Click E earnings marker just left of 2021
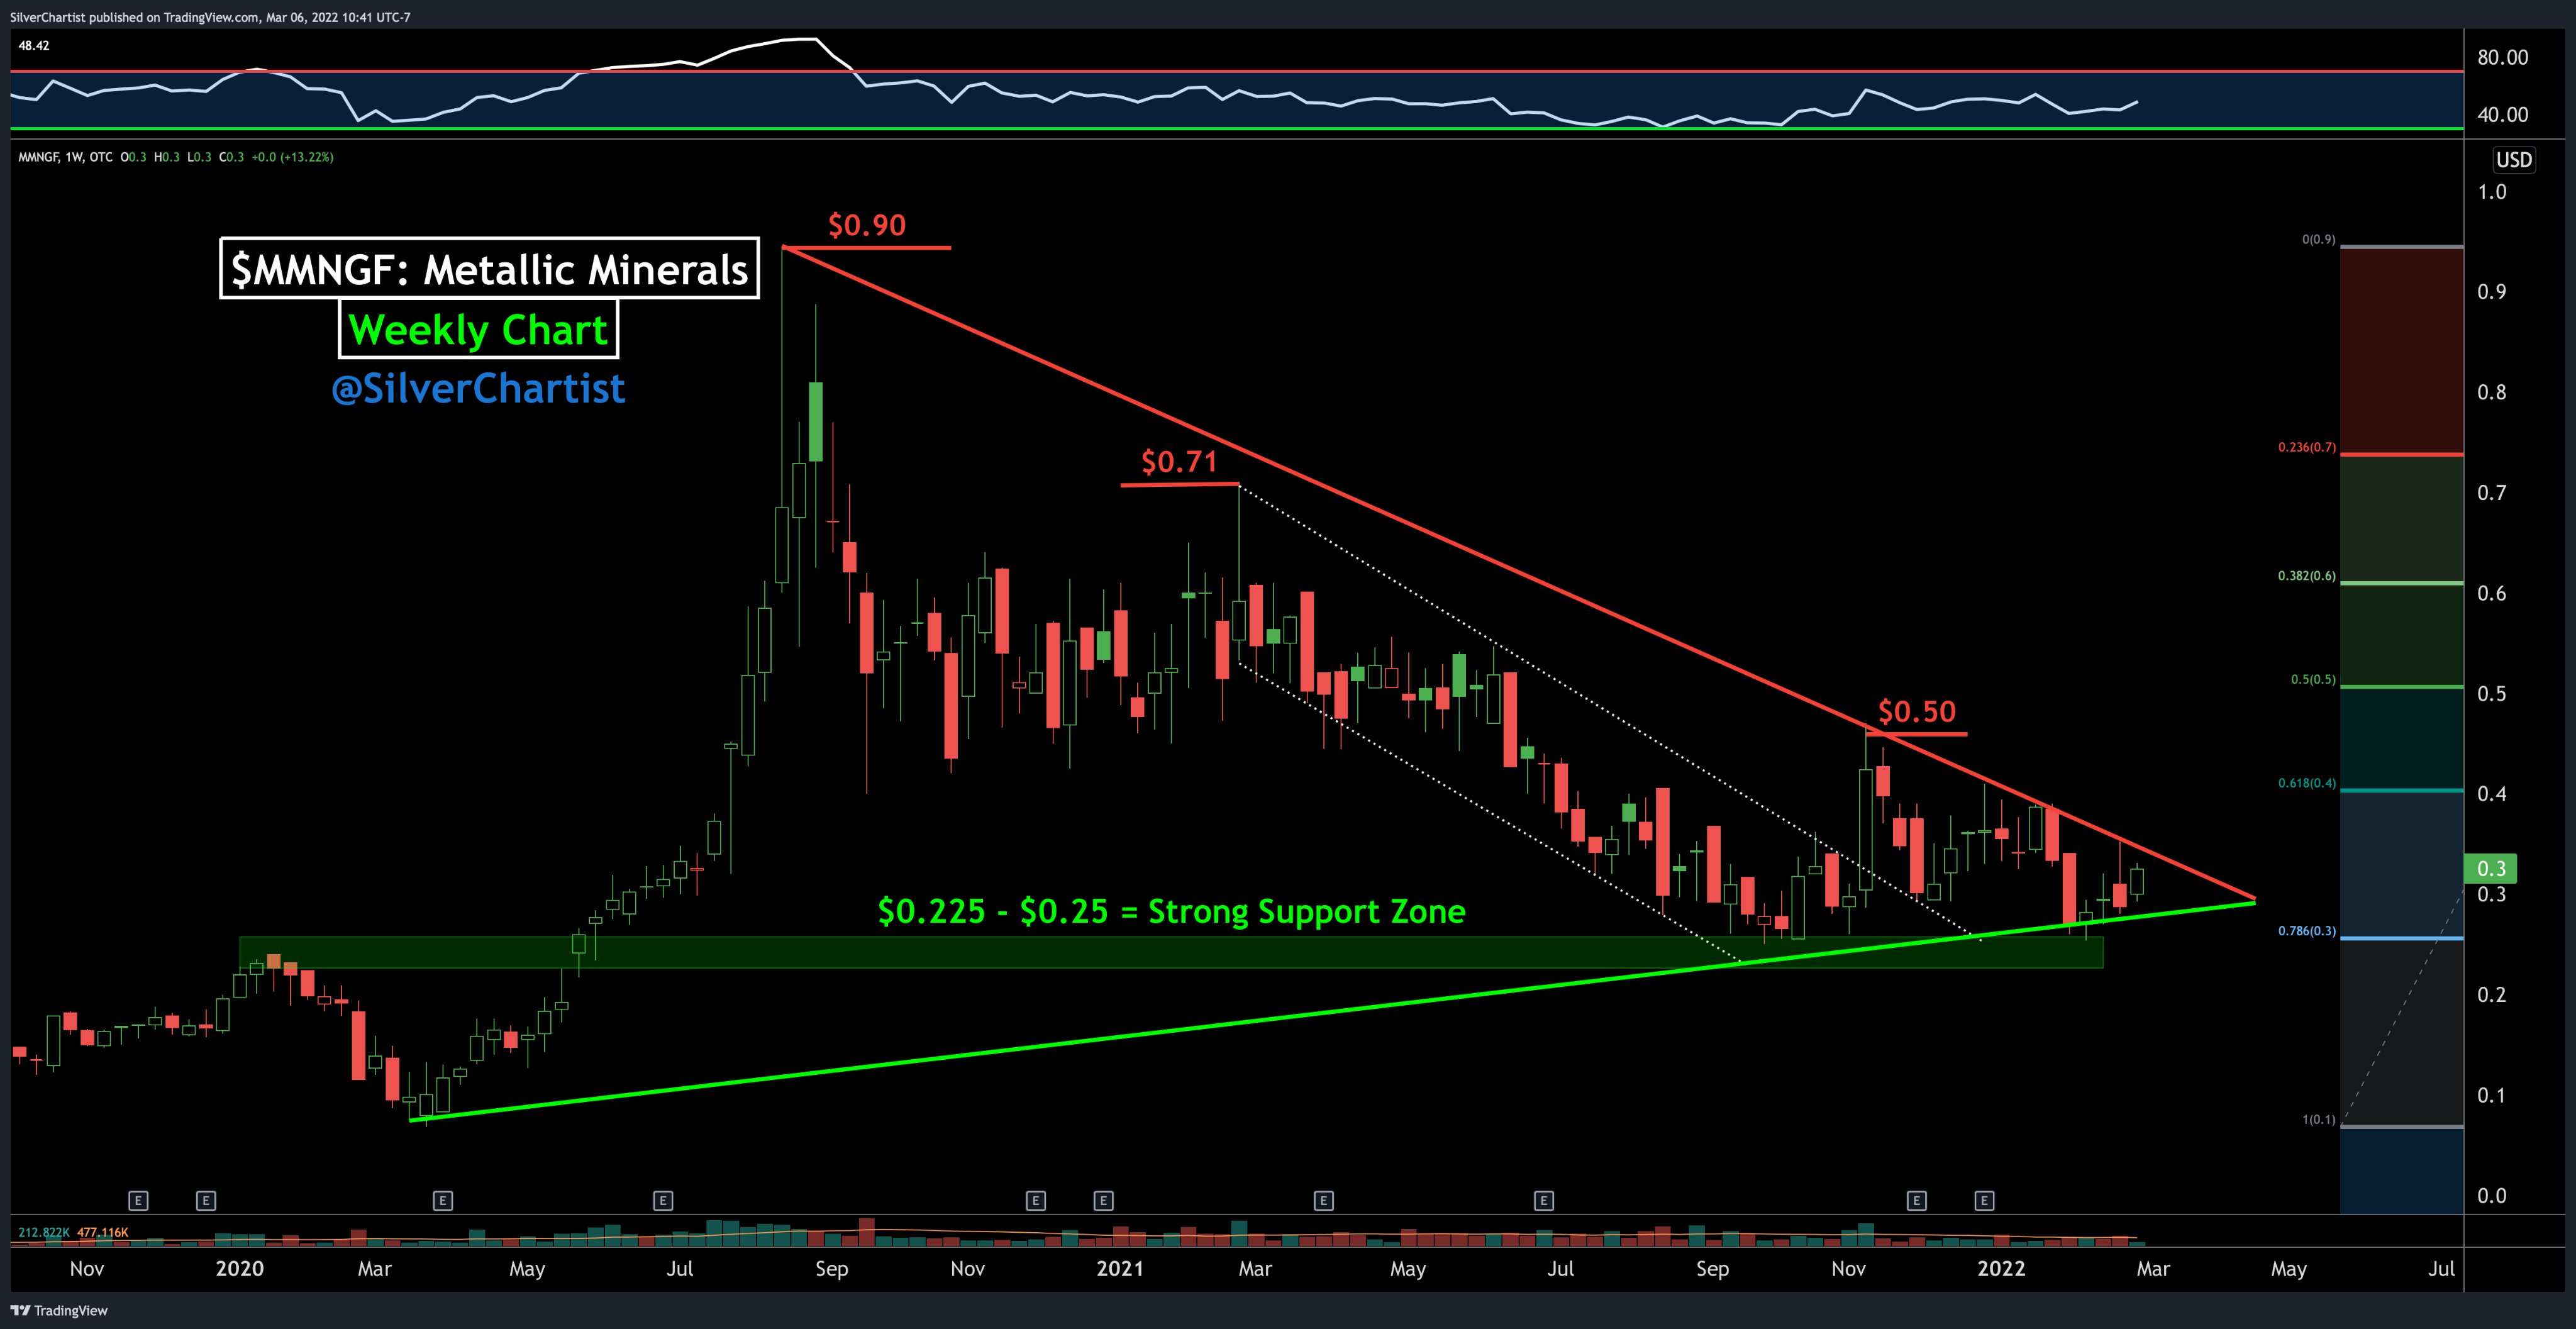 click(1103, 1200)
